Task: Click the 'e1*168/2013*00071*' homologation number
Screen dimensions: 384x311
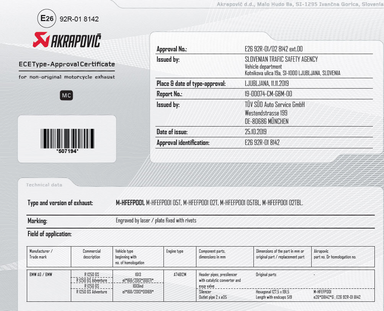Action: pos(138,280)
